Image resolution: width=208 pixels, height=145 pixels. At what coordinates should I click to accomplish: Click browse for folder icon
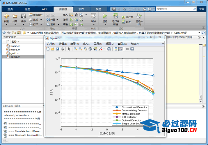(x=19, y=33)
